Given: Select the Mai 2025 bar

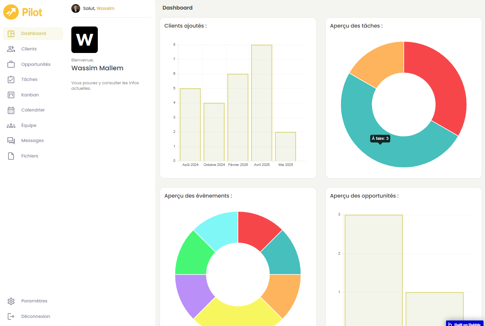Looking at the screenshot, I should coord(286,146).
